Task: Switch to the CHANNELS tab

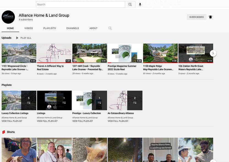Action: point(73,28)
